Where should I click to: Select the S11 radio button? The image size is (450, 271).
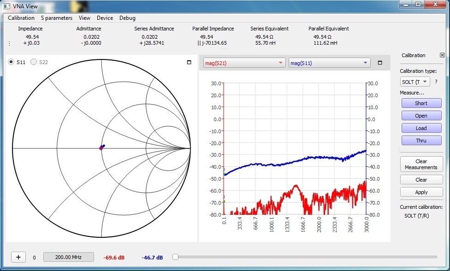pyautogui.click(x=11, y=62)
